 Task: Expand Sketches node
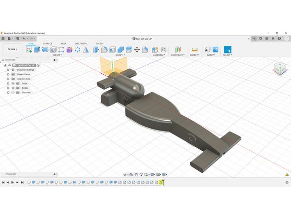8,92
